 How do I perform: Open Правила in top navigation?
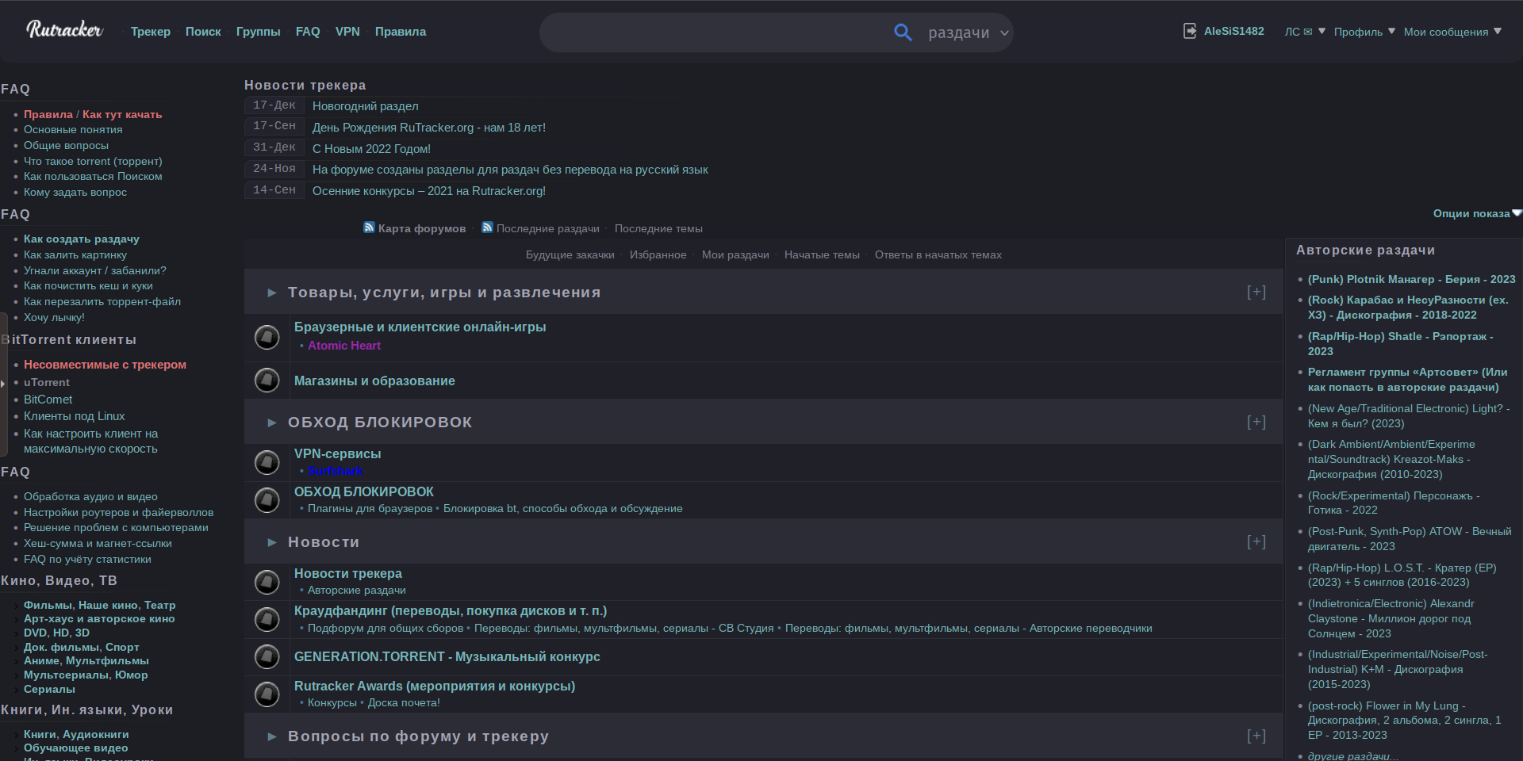point(401,32)
